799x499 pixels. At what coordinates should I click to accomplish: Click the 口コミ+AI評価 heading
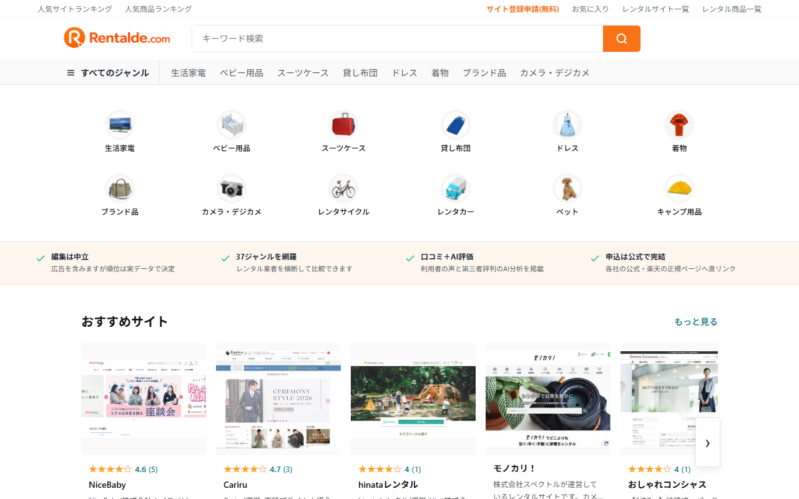447,257
